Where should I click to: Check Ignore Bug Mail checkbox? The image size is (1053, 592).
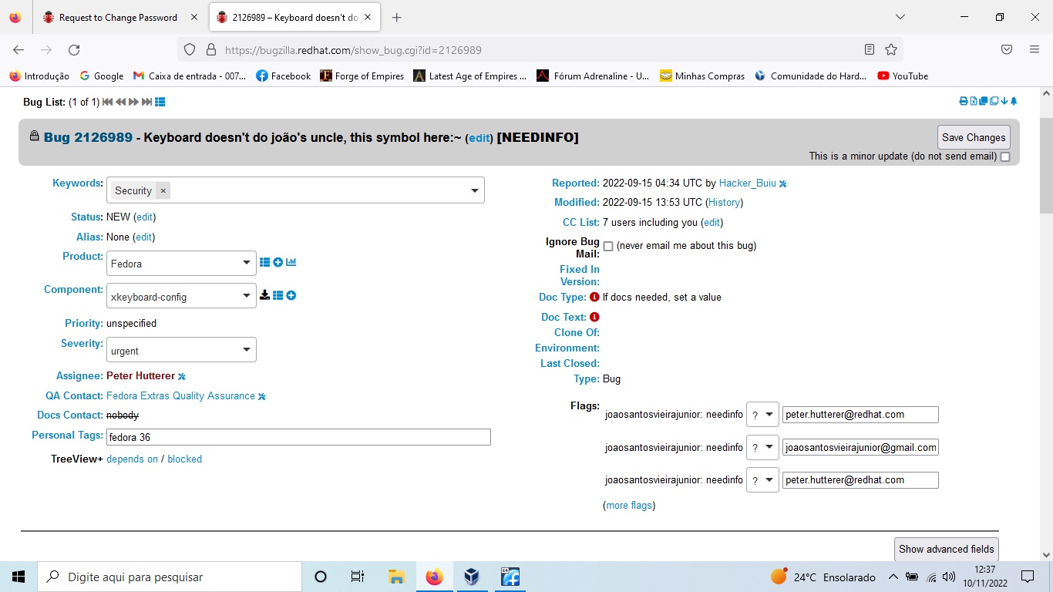coord(608,246)
